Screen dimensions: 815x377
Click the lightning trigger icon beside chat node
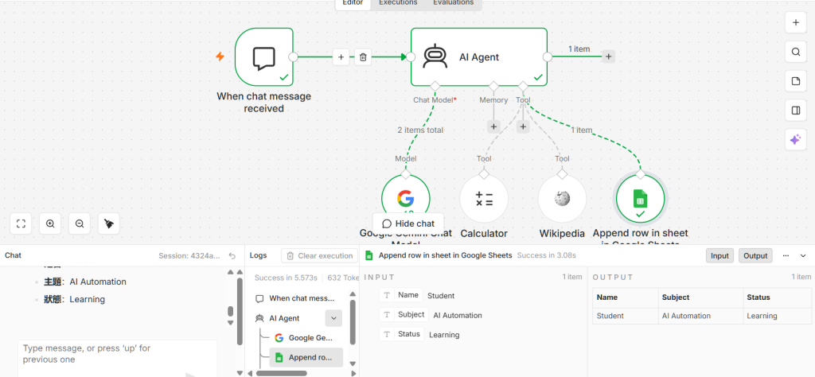click(220, 56)
